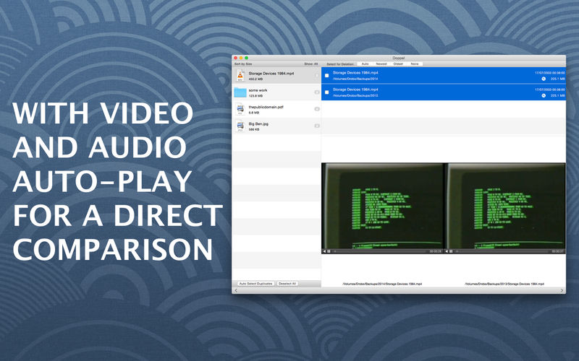
Task: Pause the left video preview
Action: click(x=329, y=251)
